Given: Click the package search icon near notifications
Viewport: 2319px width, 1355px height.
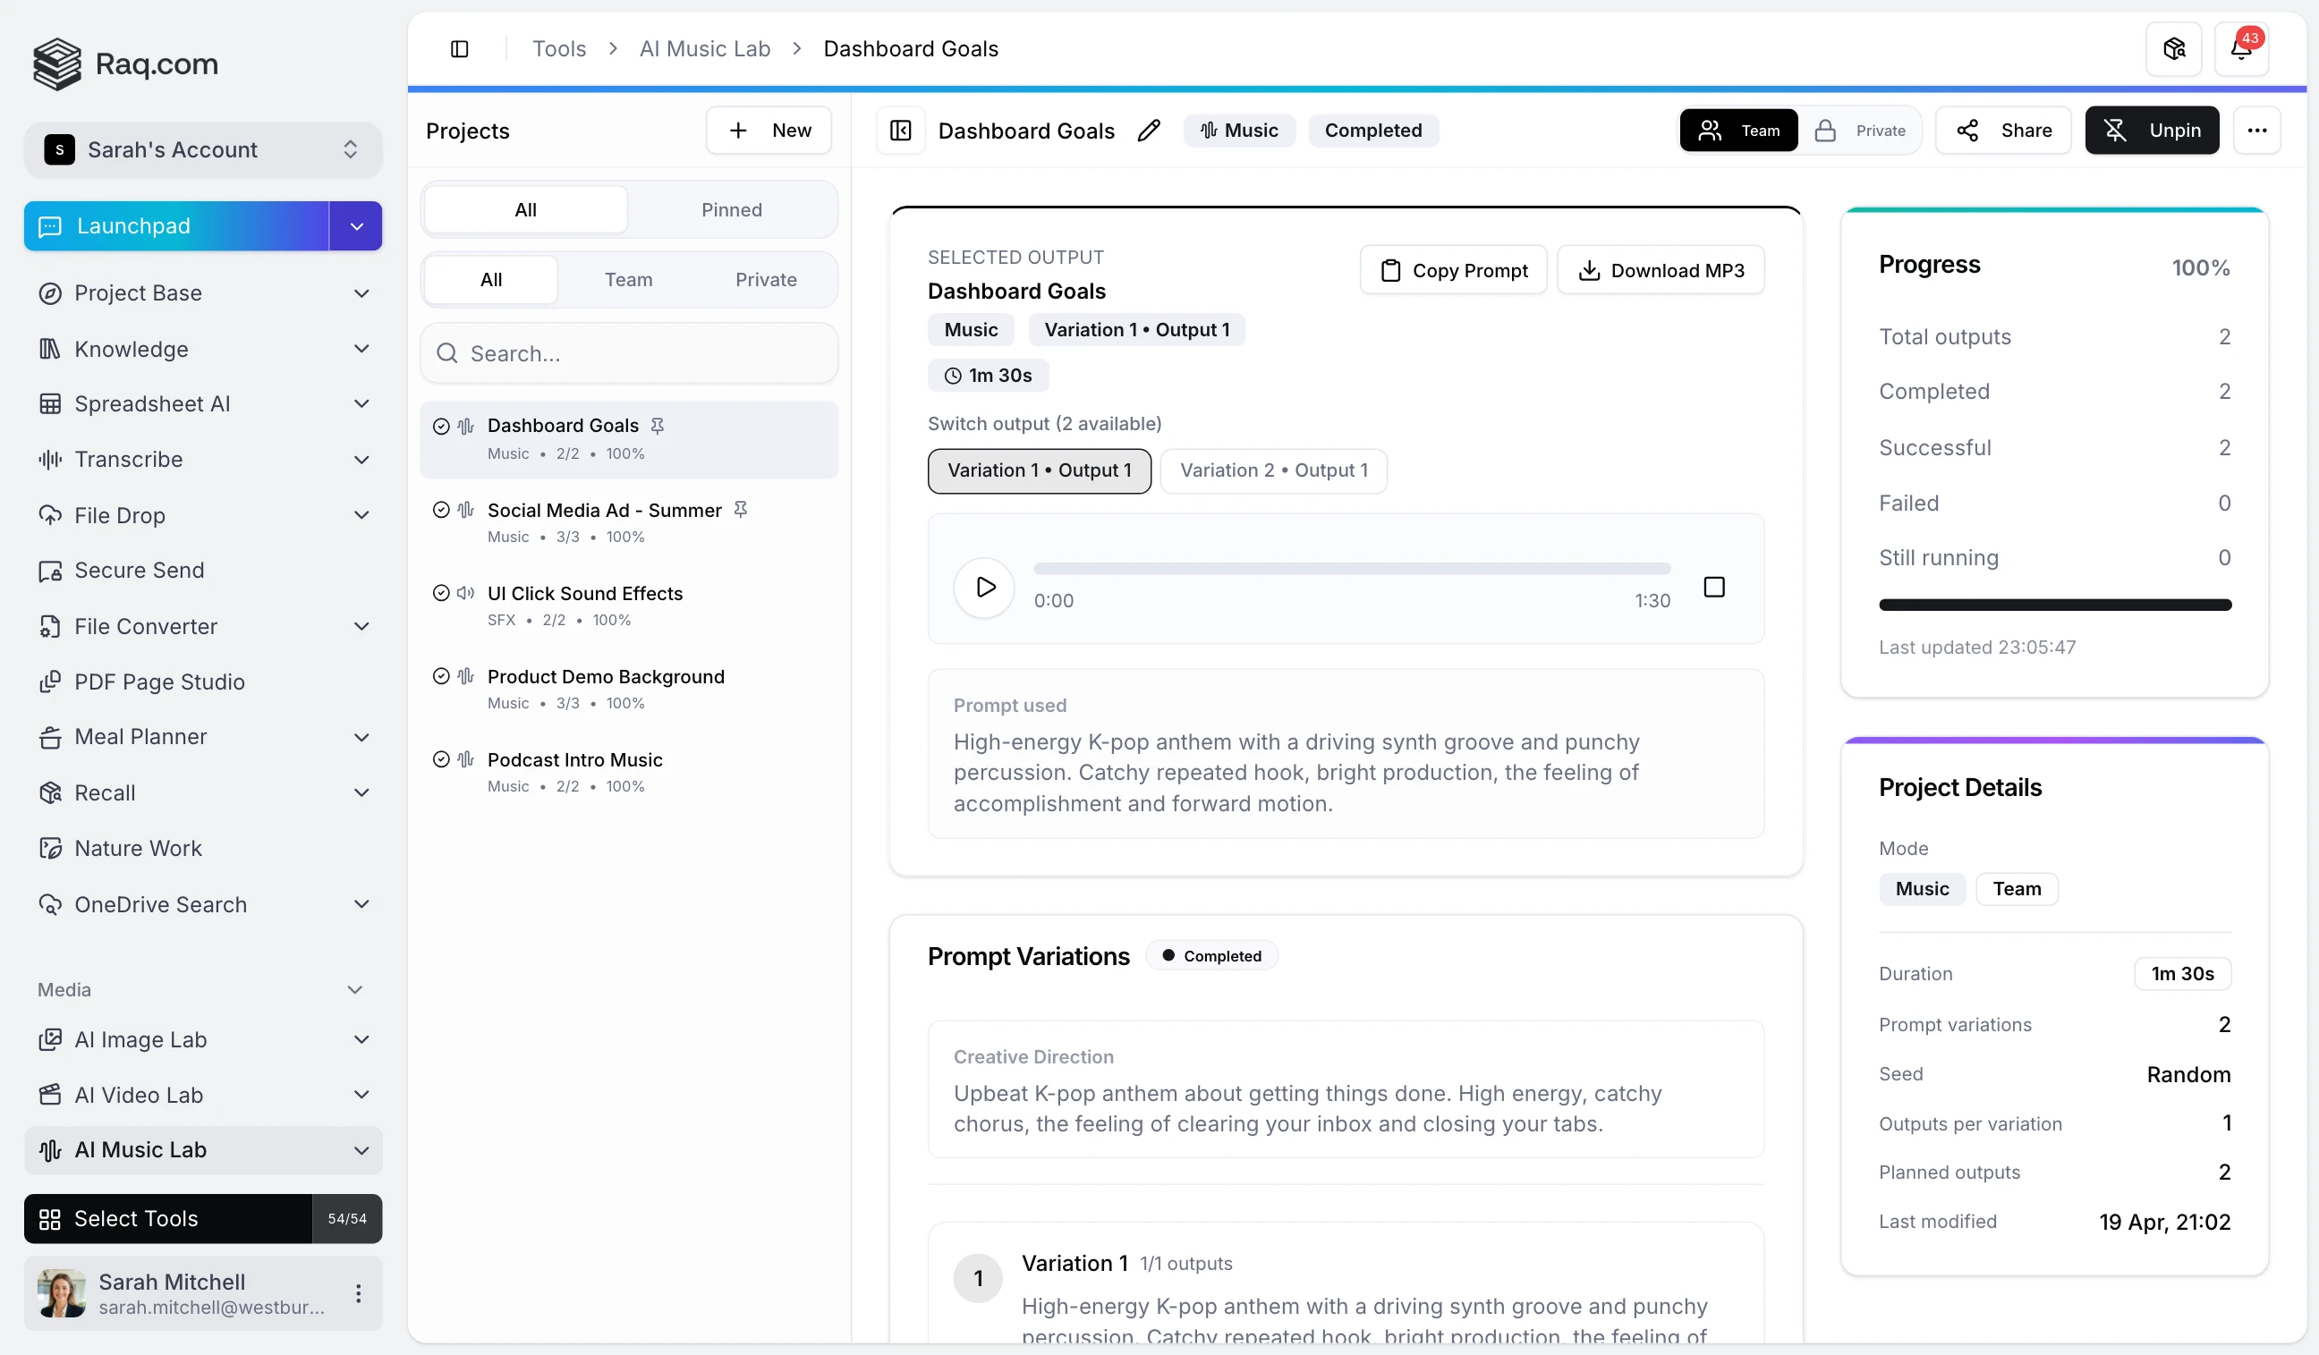Looking at the screenshot, I should pos(2173,49).
